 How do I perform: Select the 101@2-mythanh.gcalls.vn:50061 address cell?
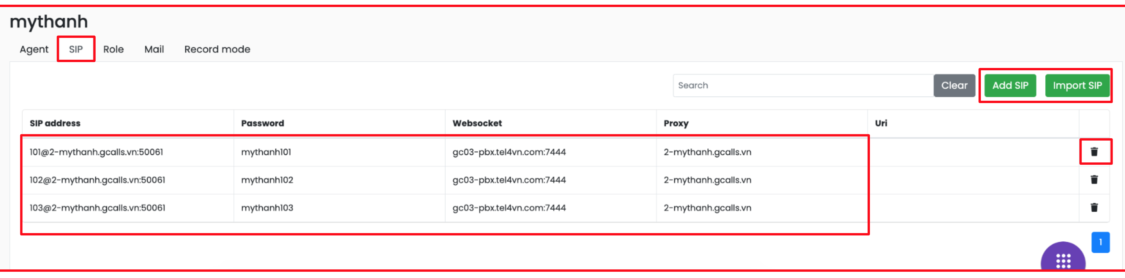tap(96, 152)
